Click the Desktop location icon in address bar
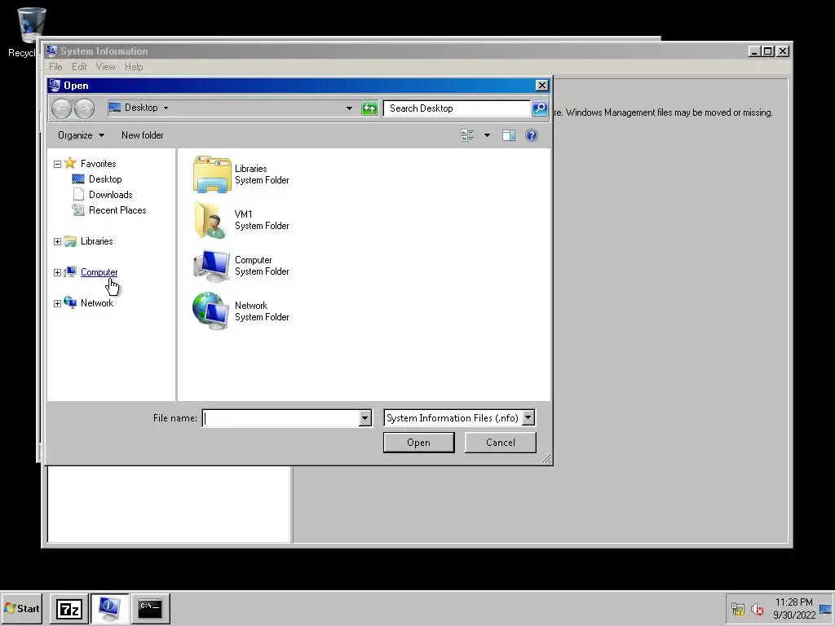This screenshot has width=835, height=626. (x=114, y=108)
